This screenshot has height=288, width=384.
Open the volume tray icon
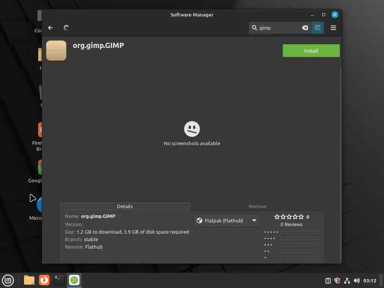pyautogui.click(x=357, y=280)
